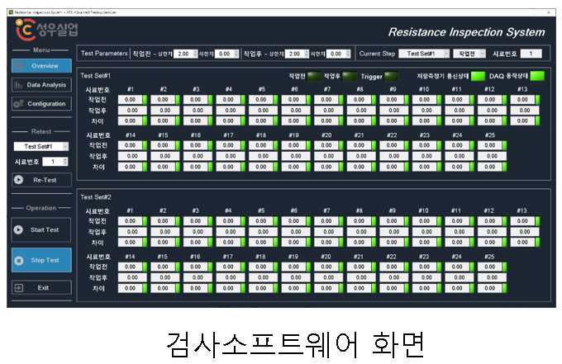The width and height of the screenshot is (562, 364).
Task: Click the Retest 시료번호 value field
Action: 53,162
